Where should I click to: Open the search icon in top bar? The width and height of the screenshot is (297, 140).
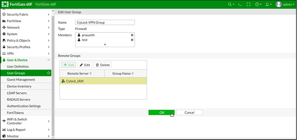(x=230, y=4)
